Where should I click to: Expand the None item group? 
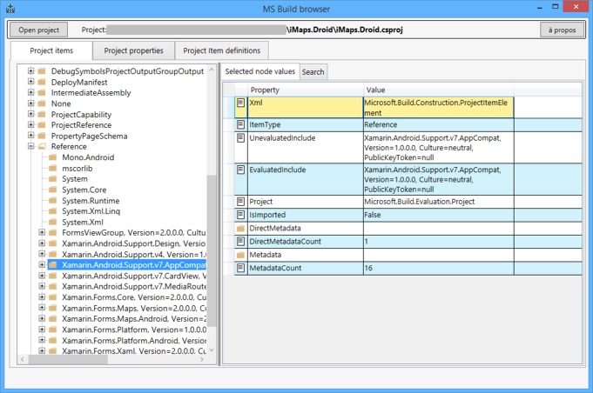tap(31, 103)
